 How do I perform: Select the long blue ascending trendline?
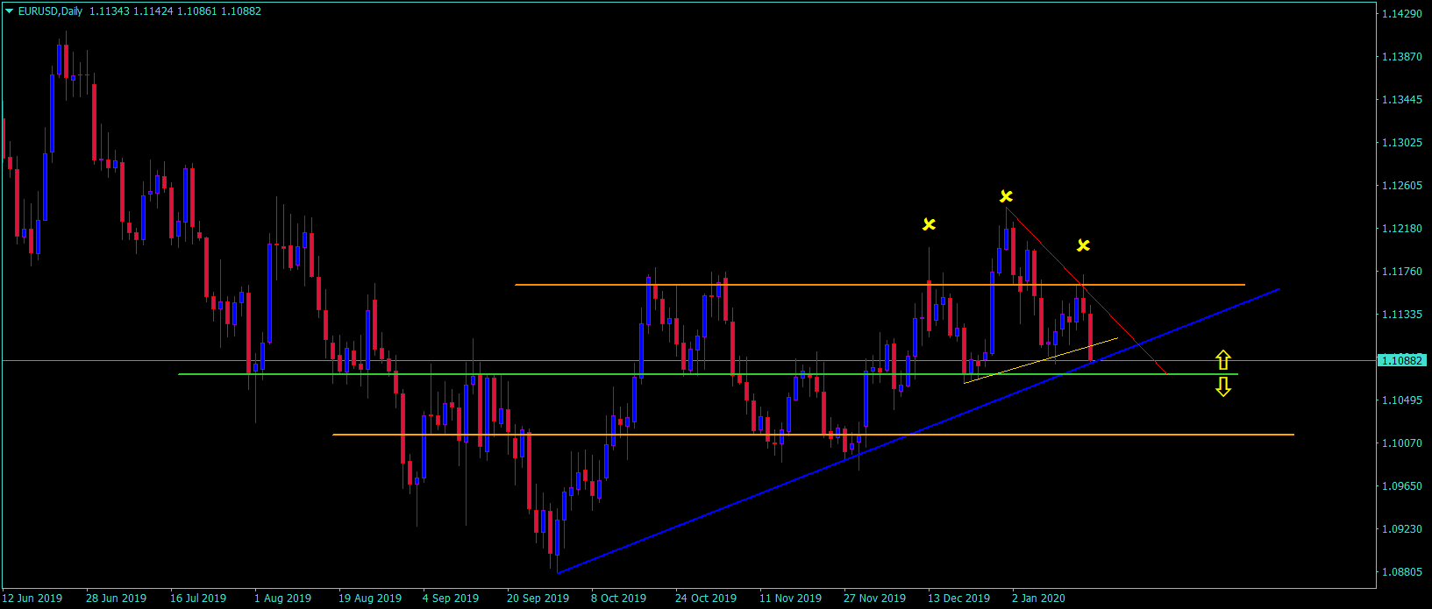click(918, 431)
